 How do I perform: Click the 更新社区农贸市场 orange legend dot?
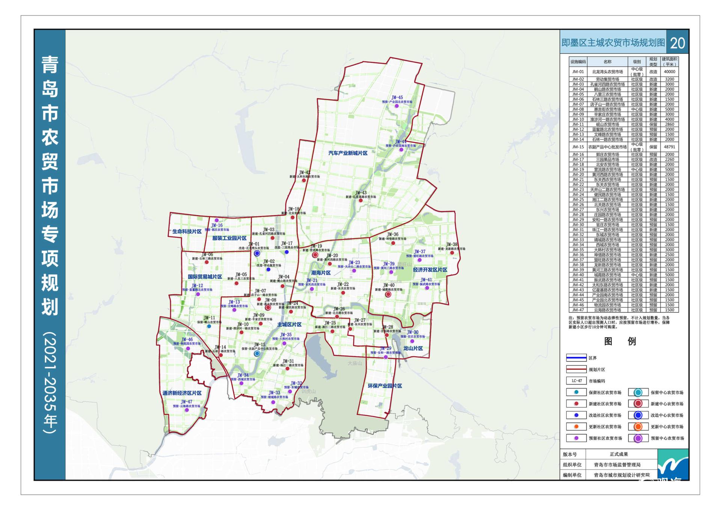pos(576,427)
